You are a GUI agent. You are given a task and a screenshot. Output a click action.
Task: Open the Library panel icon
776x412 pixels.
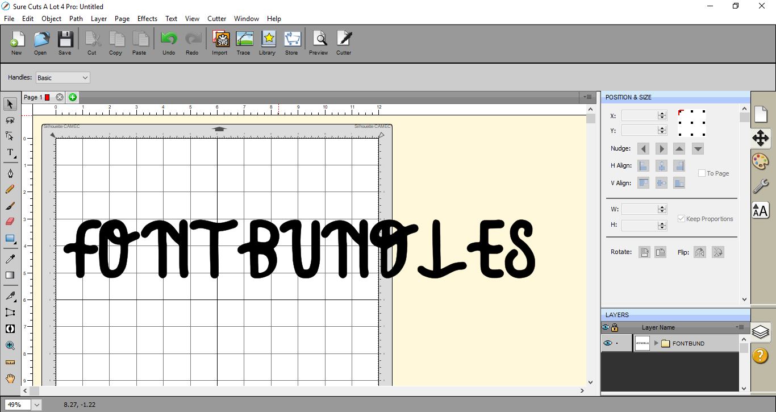tap(267, 43)
